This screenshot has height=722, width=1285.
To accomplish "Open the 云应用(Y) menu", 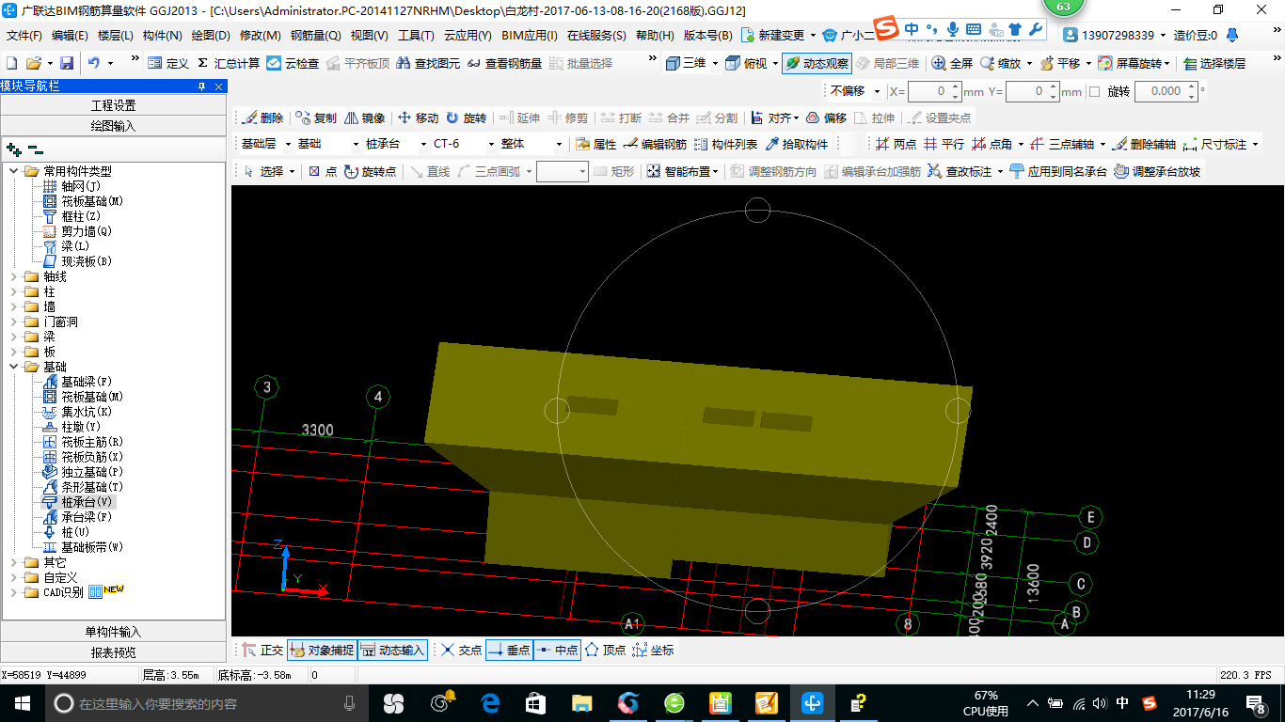I will tap(468, 35).
